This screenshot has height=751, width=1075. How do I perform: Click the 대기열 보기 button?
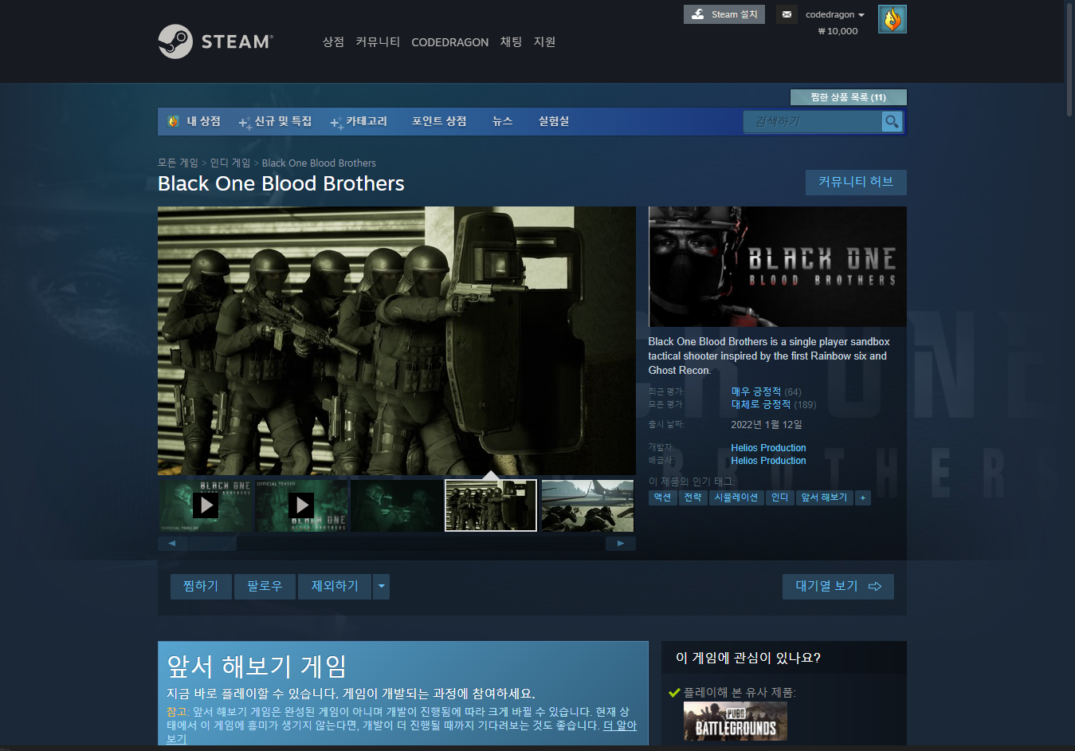(x=838, y=586)
